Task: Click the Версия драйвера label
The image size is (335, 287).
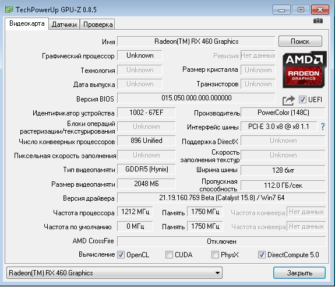Action: click(x=89, y=198)
